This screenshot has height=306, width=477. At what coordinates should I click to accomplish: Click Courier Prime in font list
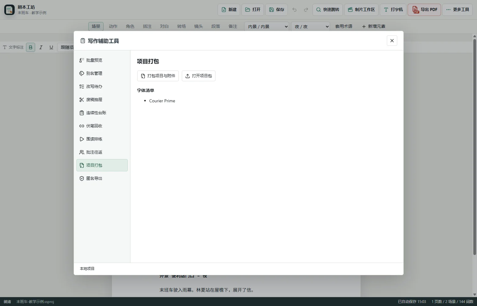(162, 101)
